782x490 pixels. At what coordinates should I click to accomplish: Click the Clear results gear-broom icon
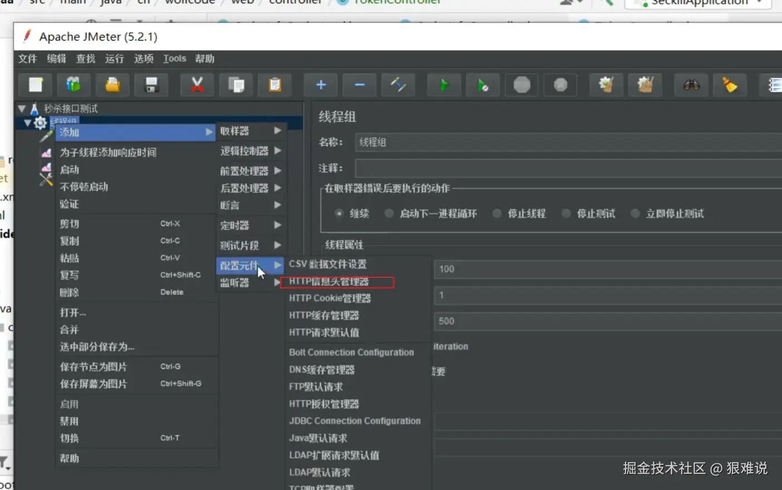tap(607, 85)
